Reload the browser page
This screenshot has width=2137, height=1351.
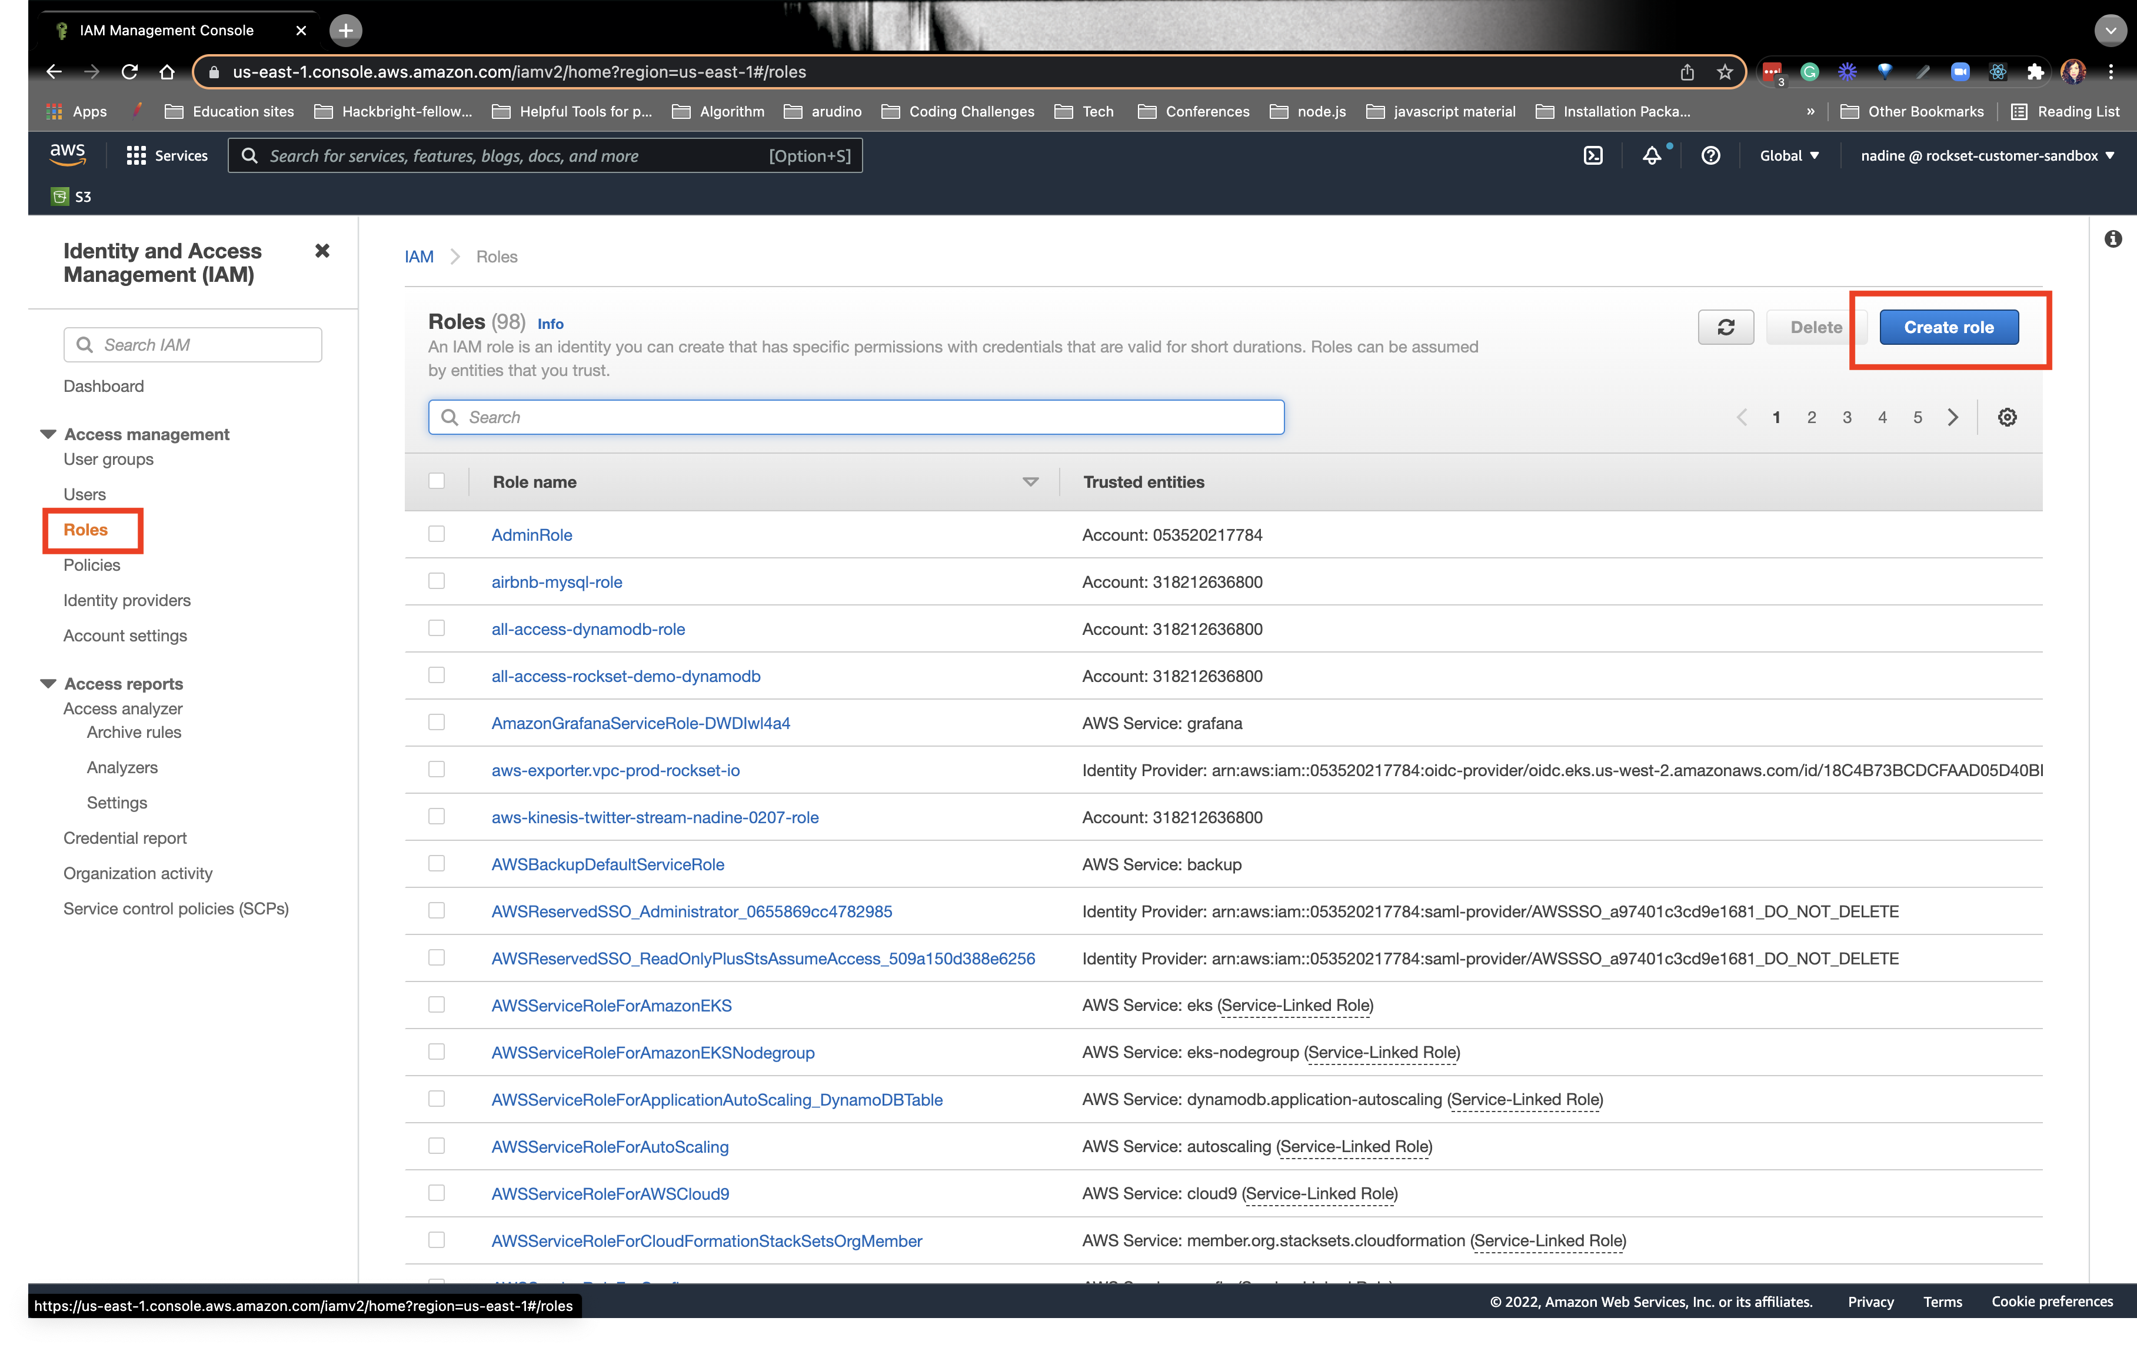pos(129,72)
